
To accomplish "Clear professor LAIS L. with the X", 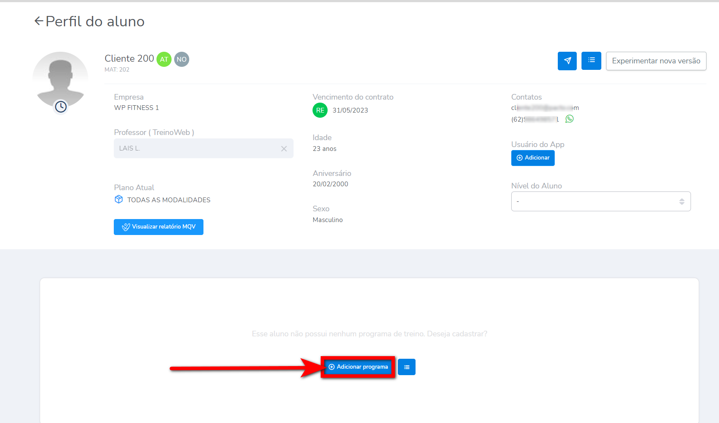I will (284, 149).
